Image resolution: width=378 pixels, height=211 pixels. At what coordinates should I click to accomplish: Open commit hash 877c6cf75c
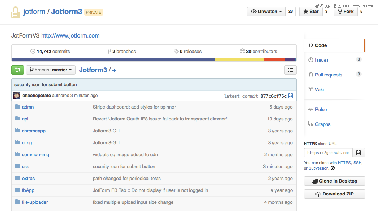coord(273,96)
